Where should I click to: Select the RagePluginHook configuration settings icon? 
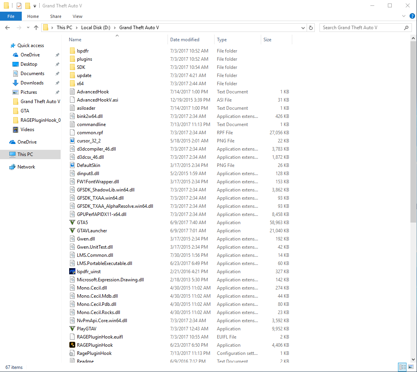(x=72, y=353)
